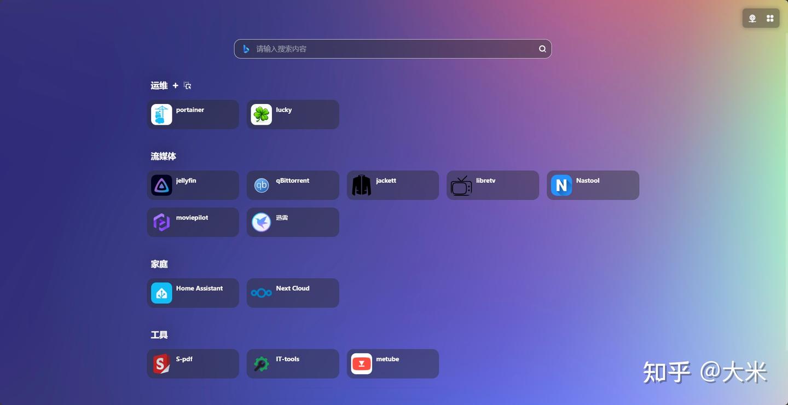The width and height of the screenshot is (788, 405).
Task: Launch metube
Action: [392, 363]
